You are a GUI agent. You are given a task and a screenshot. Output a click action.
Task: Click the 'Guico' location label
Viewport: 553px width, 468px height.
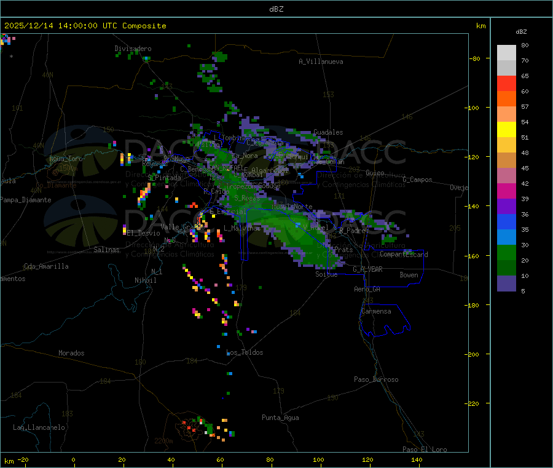click(x=375, y=173)
